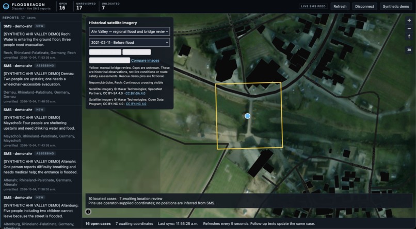The image size is (416, 229).
Task: Click the NEW badge on the Rech report
Action: [x=40, y=26]
